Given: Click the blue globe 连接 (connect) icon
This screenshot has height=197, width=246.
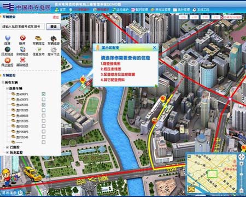Looking at the screenshot, I should point(8,38).
